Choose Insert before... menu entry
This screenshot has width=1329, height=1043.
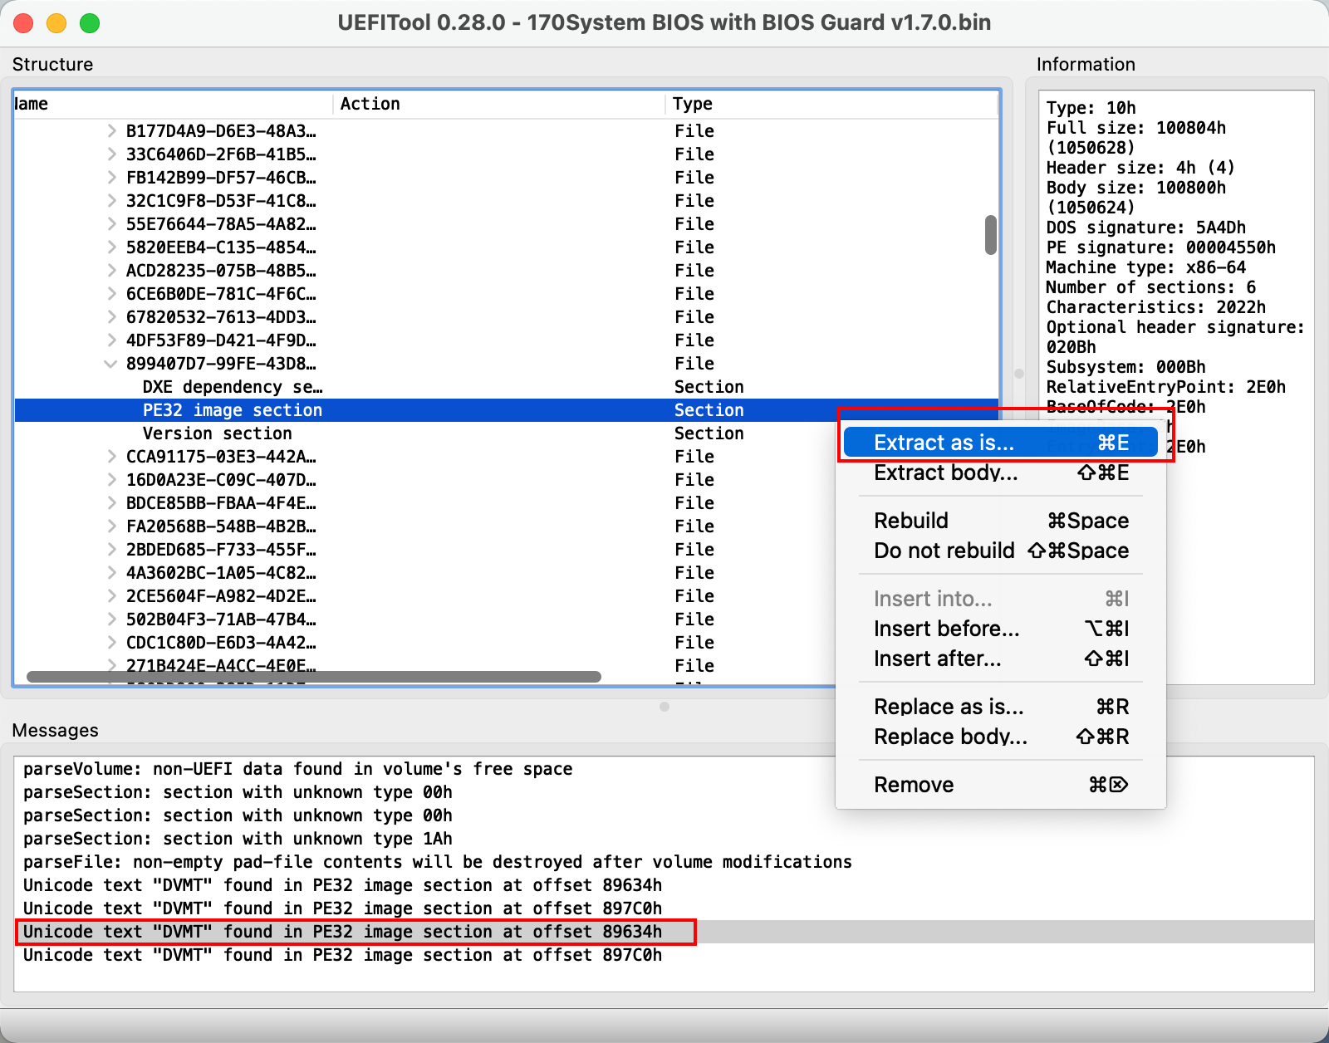[x=1001, y=629]
